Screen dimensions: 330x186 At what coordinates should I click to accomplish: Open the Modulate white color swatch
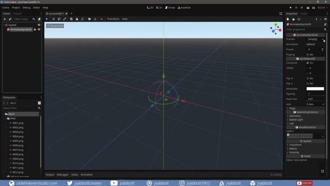(x=315, y=89)
